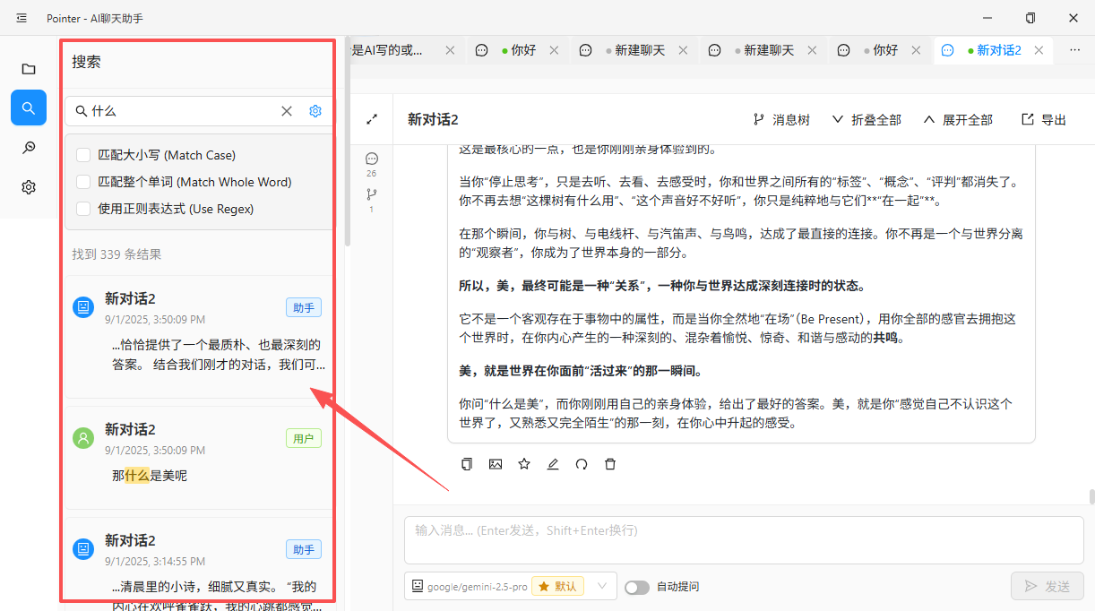Click the message count bubble icon showing 26
Screen dimensions: 1095x611
pyautogui.click(x=372, y=159)
